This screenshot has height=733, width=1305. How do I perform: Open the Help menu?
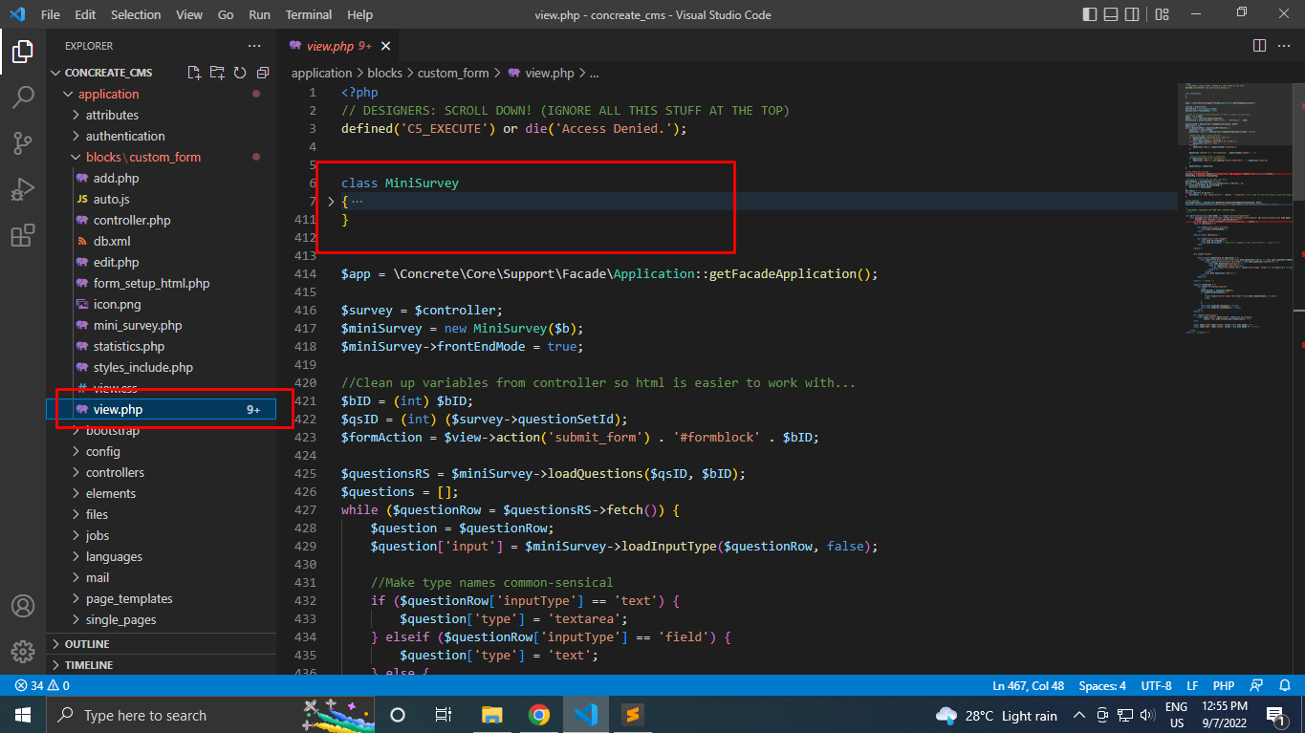(x=360, y=14)
